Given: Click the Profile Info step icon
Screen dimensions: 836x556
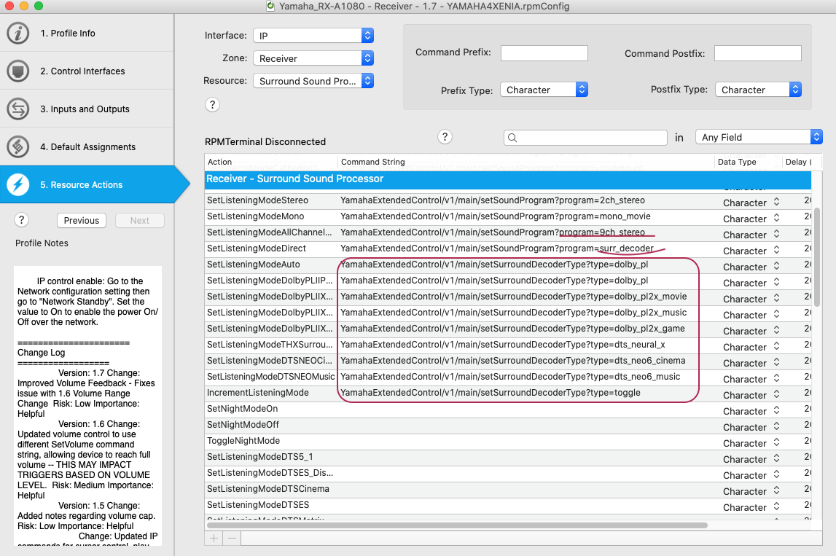Looking at the screenshot, I should coord(17,34).
